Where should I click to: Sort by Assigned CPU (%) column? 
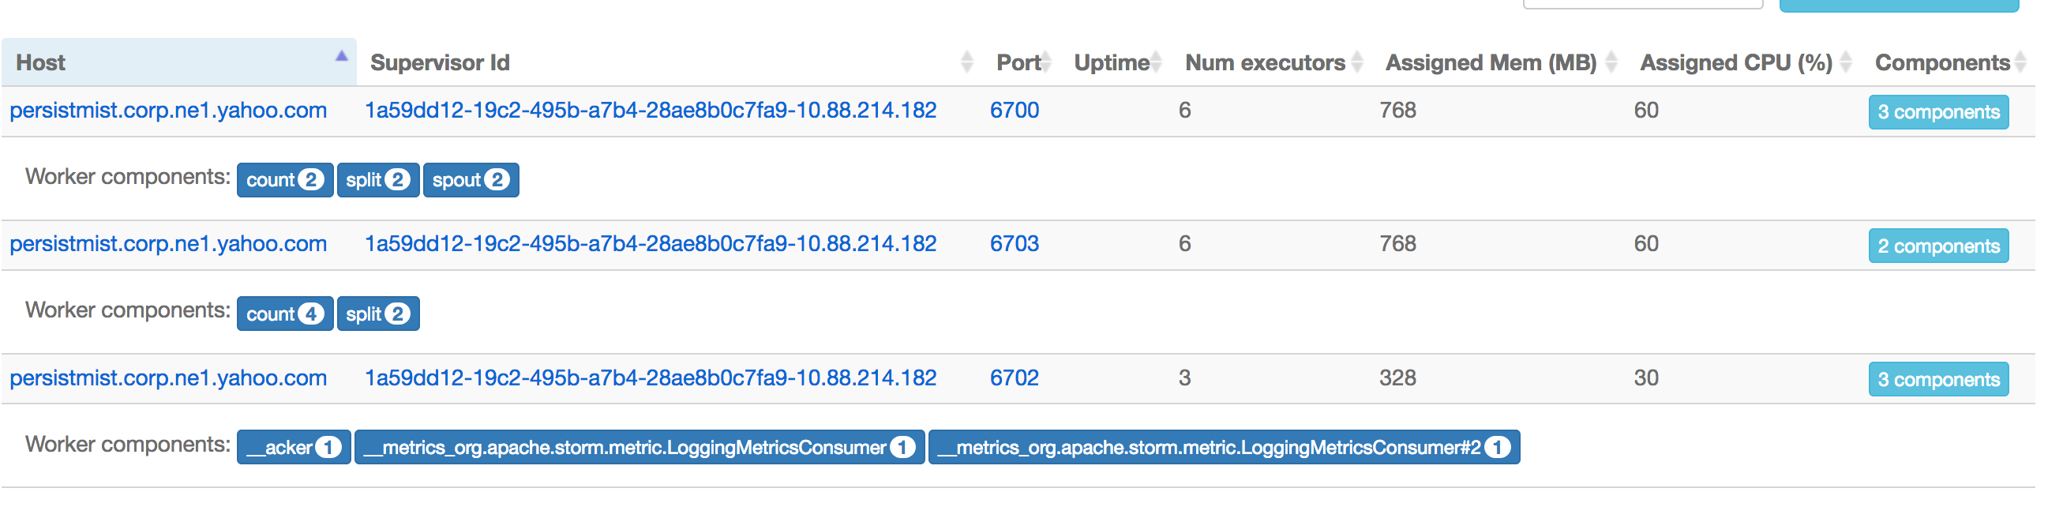[1743, 62]
